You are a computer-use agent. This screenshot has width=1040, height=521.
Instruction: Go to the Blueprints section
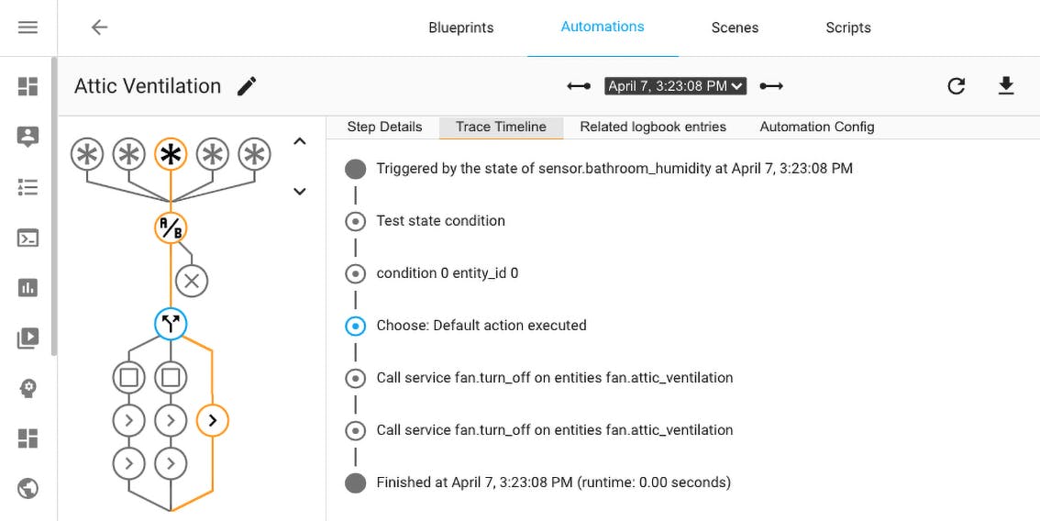click(461, 28)
